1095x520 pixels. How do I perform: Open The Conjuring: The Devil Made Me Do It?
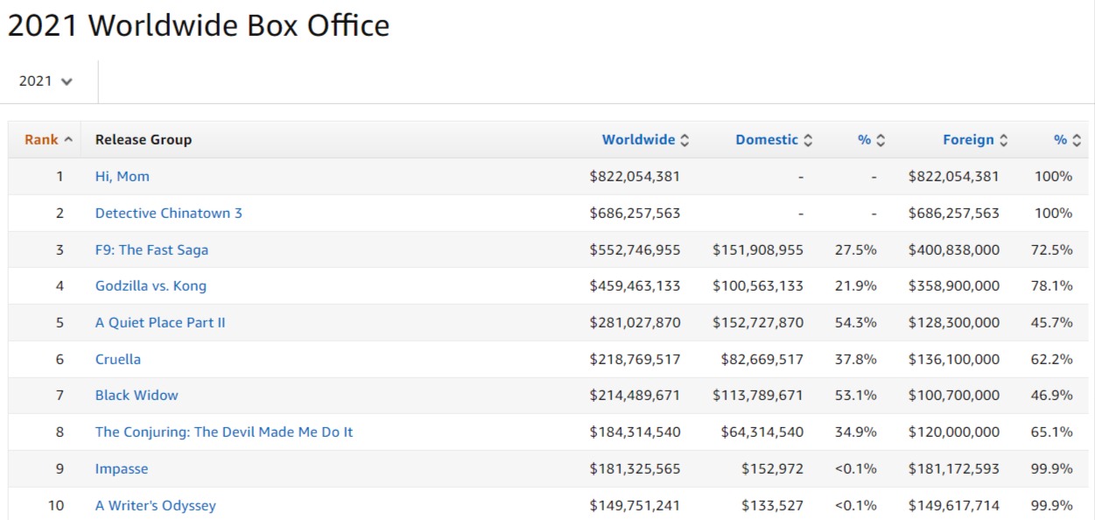click(x=224, y=432)
